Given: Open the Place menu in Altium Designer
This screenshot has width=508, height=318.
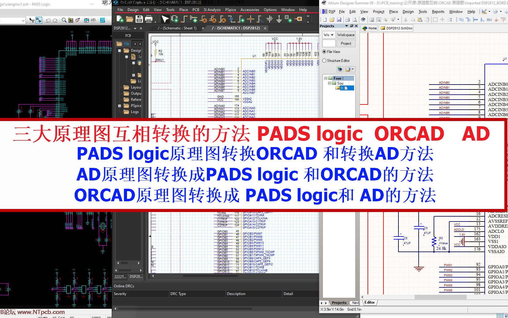Looking at the screenshot, I should coord(393,12).
